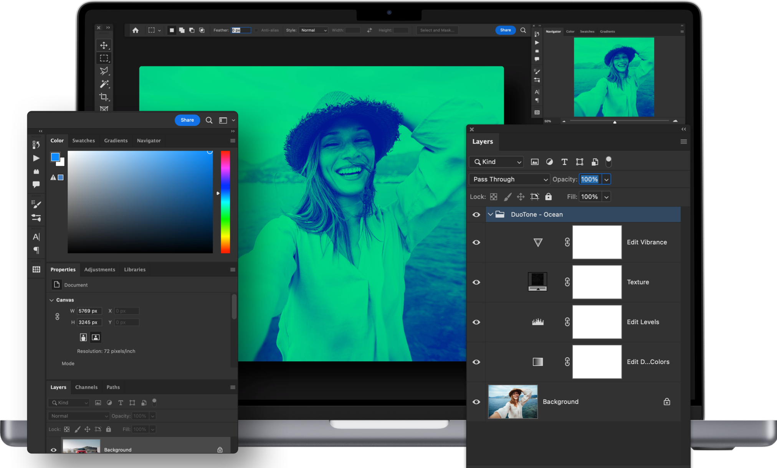The width and height of the screenshot is (777, 468).
Task: Open the Style Normal dropdown in options bar
Action: pyautogui.click(x=314, y=30)
